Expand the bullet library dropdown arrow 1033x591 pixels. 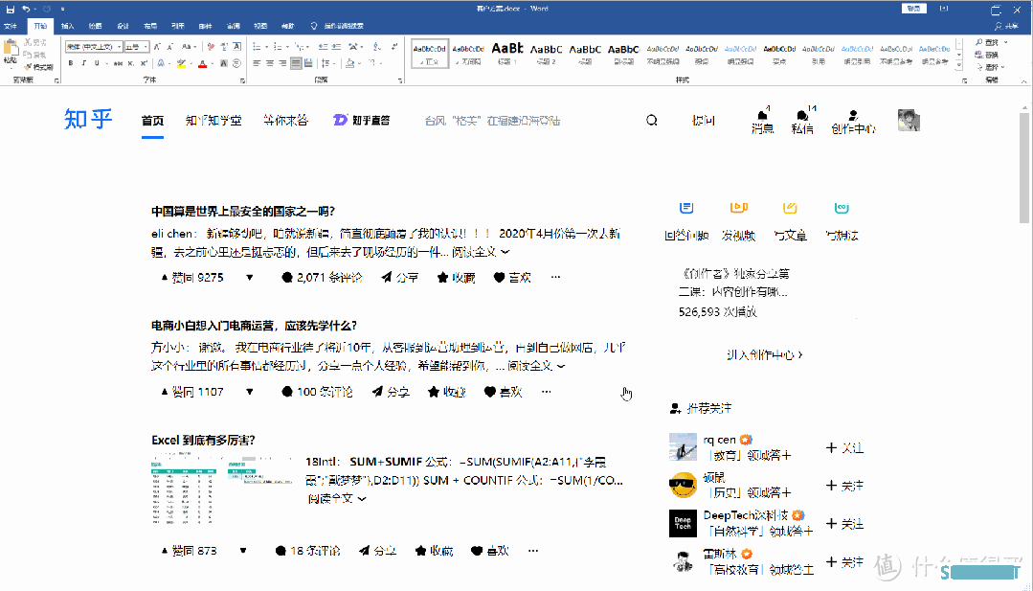[267, 47]
